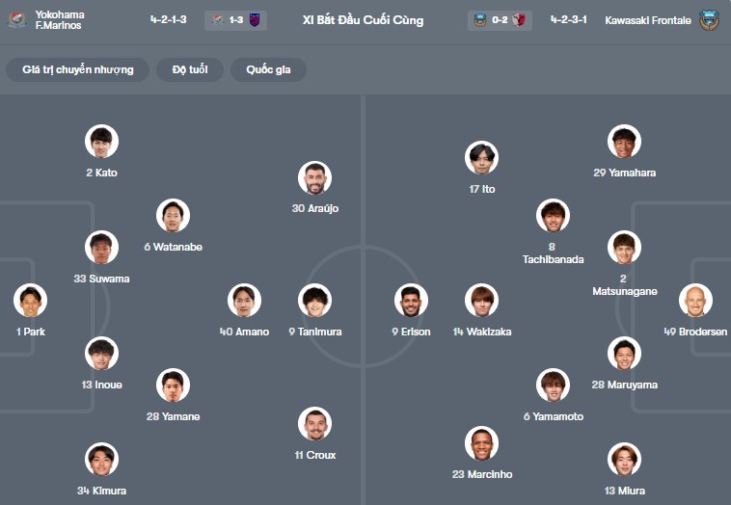Click the Kawasaki Frontale club crest
Image resolution: width=731 pixels, height=505 pixels.
[x=709, y=19]
